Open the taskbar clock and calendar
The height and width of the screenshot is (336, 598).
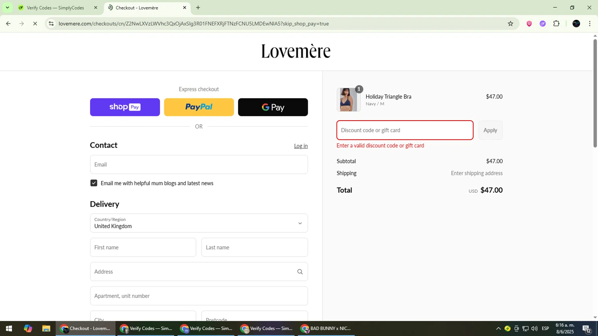pyautogui.click(x=565, y=328)
